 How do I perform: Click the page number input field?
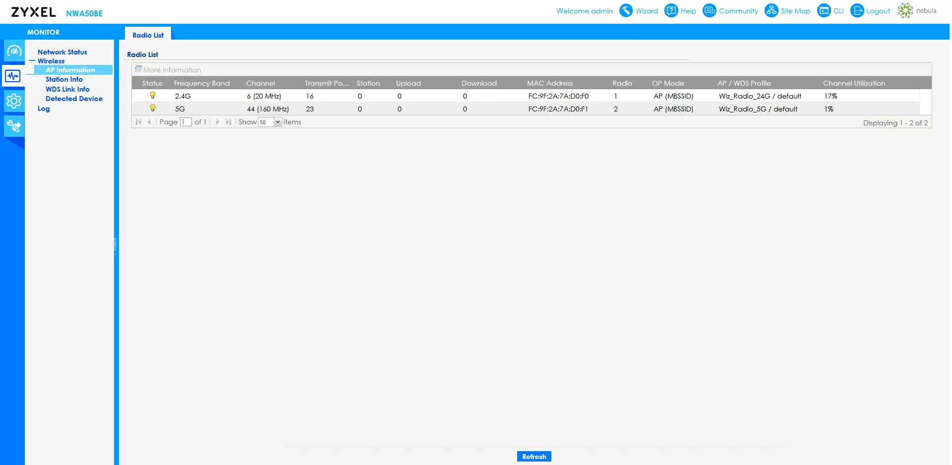(185, 122)
